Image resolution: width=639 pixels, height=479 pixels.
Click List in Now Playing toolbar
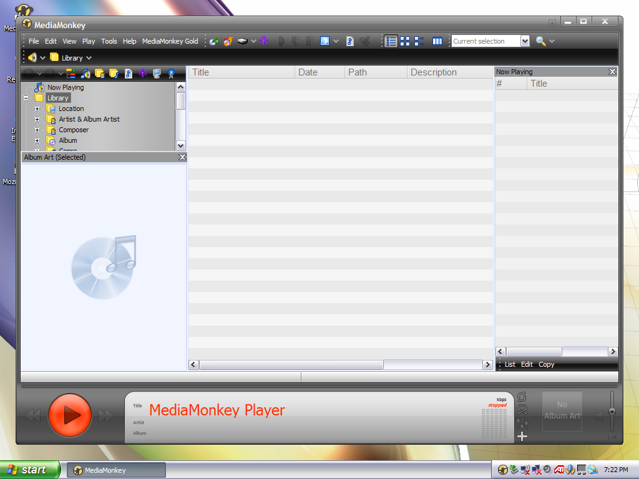coord(510,364)
